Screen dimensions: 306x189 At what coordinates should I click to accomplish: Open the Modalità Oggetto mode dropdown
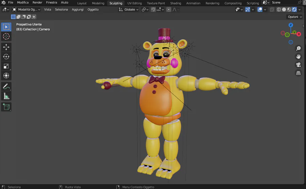point(26,10)
